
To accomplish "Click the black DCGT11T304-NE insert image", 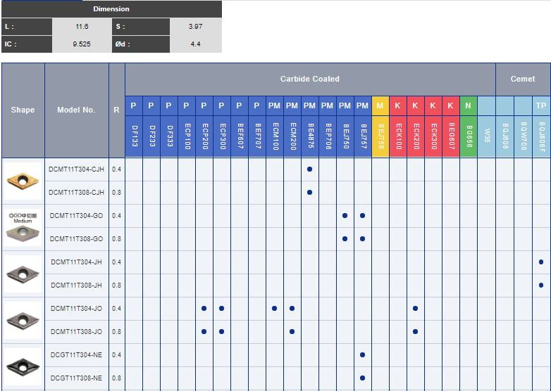I will tap(23, 366).
